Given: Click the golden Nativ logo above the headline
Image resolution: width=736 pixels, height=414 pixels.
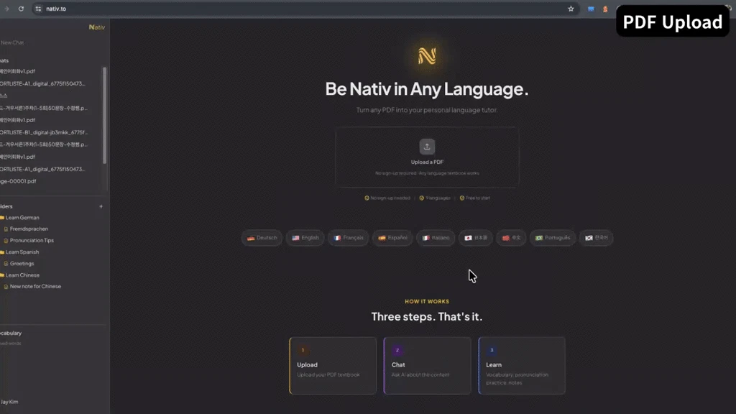Looking at the screenshot, I should click(x=427, y=56).
